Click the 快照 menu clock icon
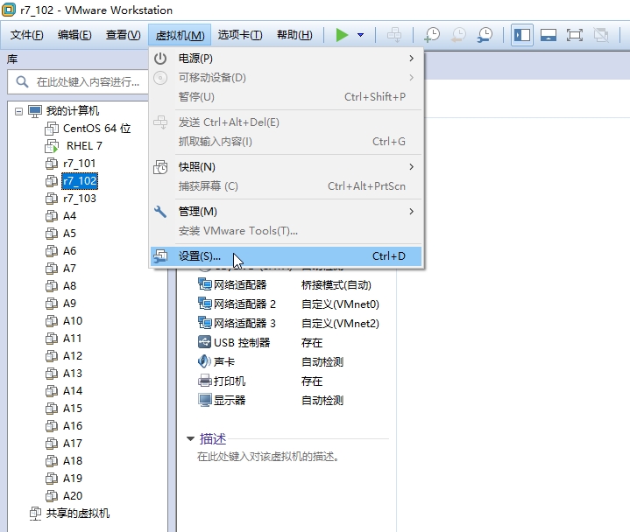 pos(160,167)
